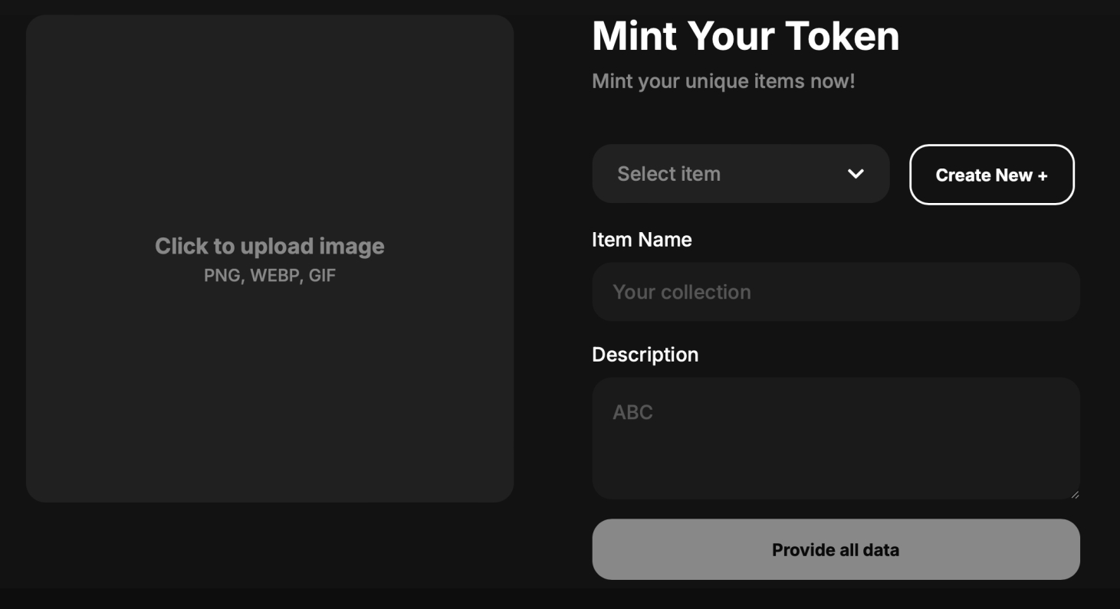Click the 'Mint Your Token' heading
The height and width of the screenshot is (609, 1120).
(745, 36)
